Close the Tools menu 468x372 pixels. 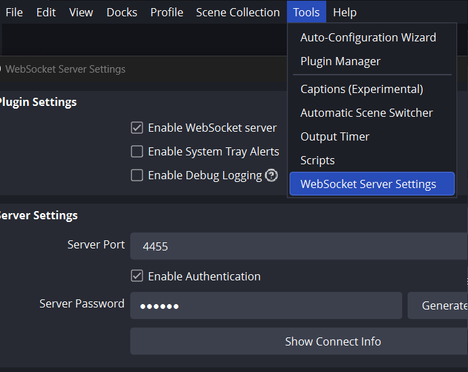(x=306, y=12)
